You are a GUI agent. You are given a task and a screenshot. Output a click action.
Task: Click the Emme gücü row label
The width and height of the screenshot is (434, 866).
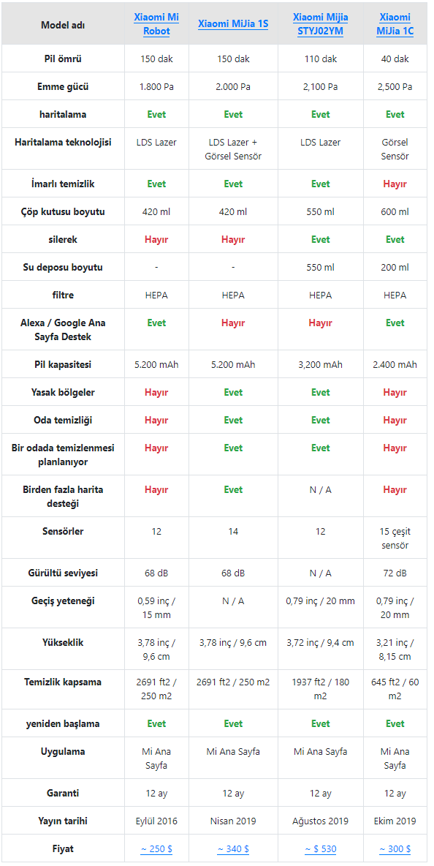[63, 87]
